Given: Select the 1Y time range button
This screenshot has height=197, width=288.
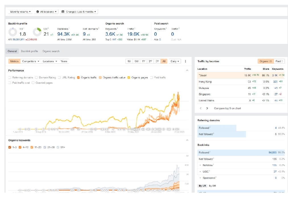Looking at the screenshot, I should point(143,61).
